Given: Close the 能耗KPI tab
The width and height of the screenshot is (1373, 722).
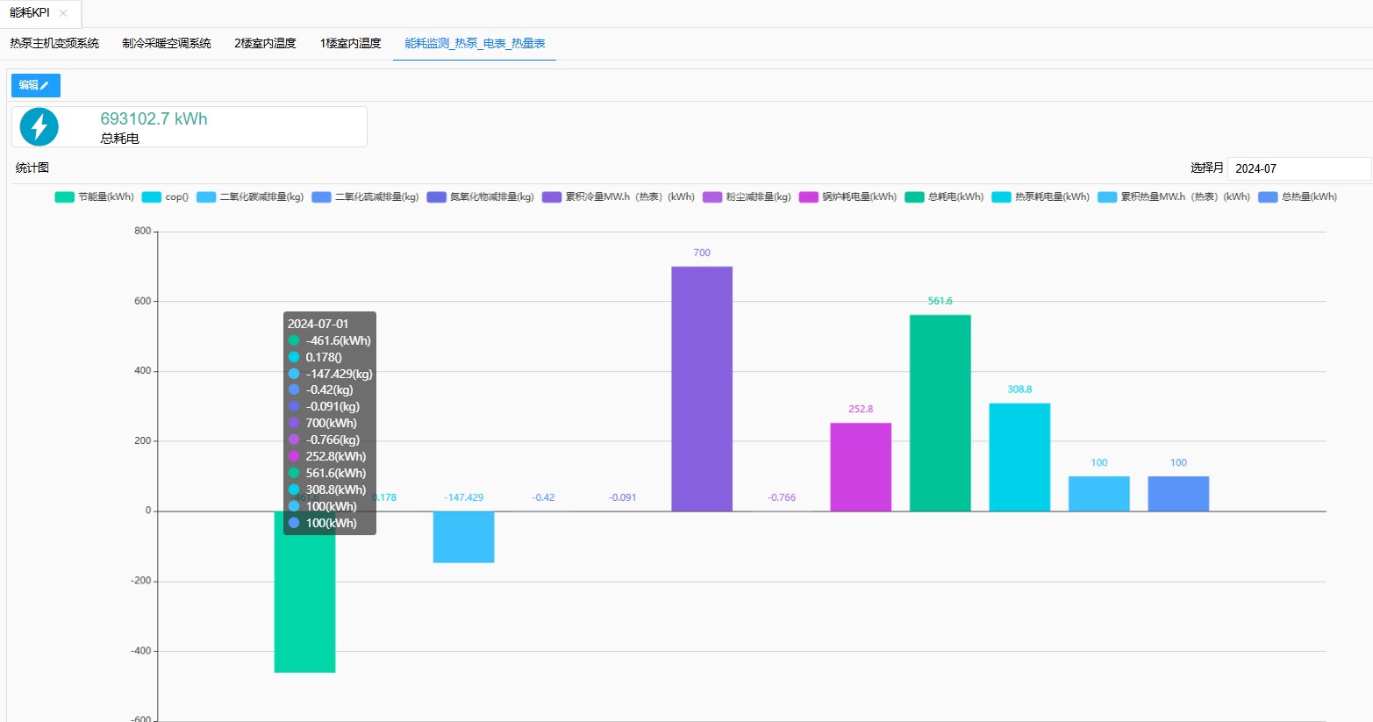Looking at the screenshot, I should click(63, 13).
